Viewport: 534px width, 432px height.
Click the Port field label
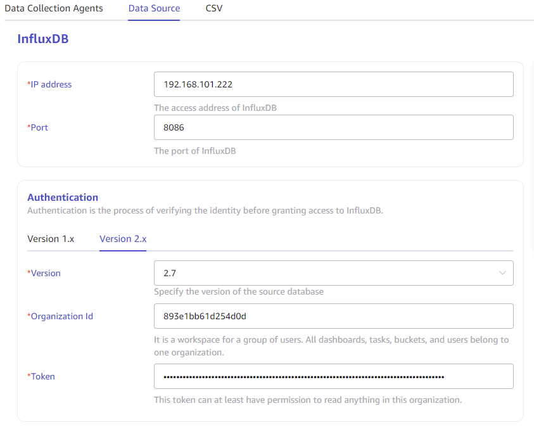[38, 127]
